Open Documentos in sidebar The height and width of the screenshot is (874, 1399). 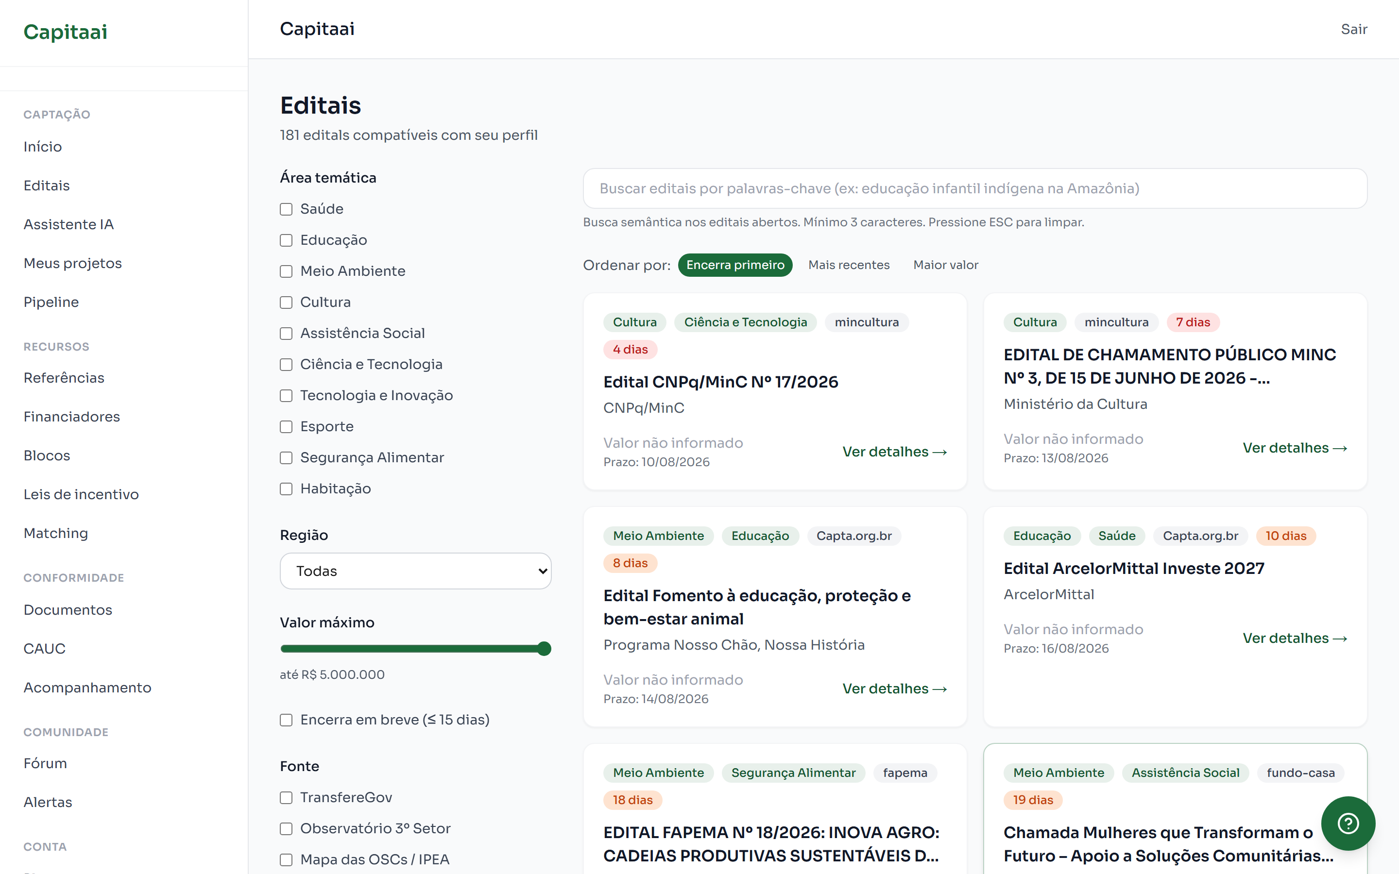point(68,610)
